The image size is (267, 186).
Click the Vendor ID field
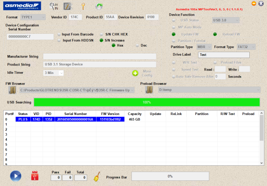(x=75, y=17)
